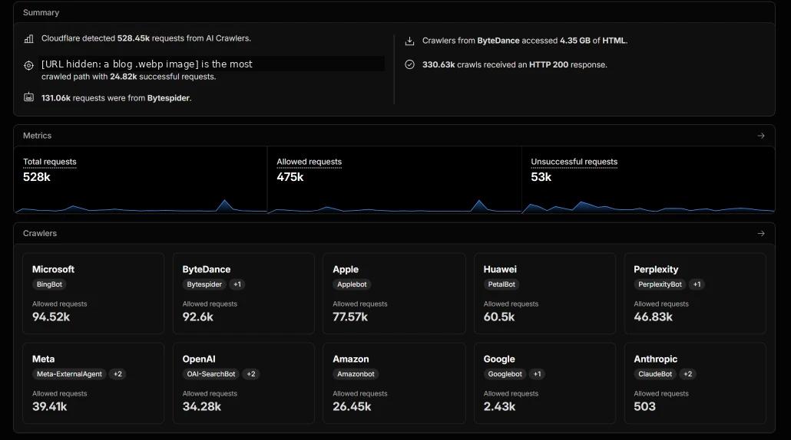Click Meta's 39.41k allowed requests value

(x=49, y=407)
